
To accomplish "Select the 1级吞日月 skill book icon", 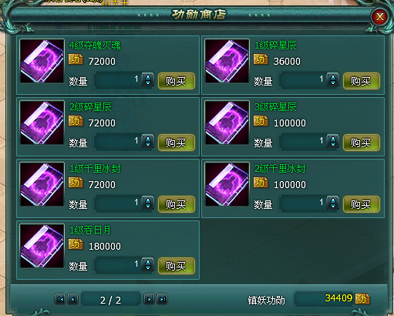I will click(42, 246).
